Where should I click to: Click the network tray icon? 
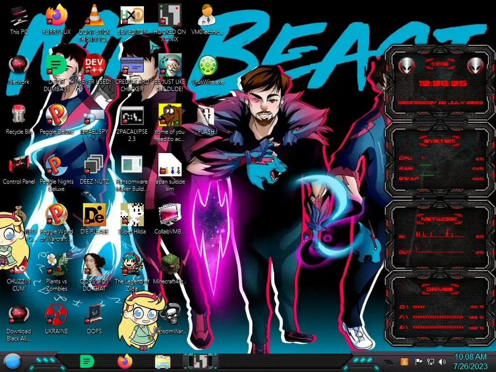click(431, 361)
